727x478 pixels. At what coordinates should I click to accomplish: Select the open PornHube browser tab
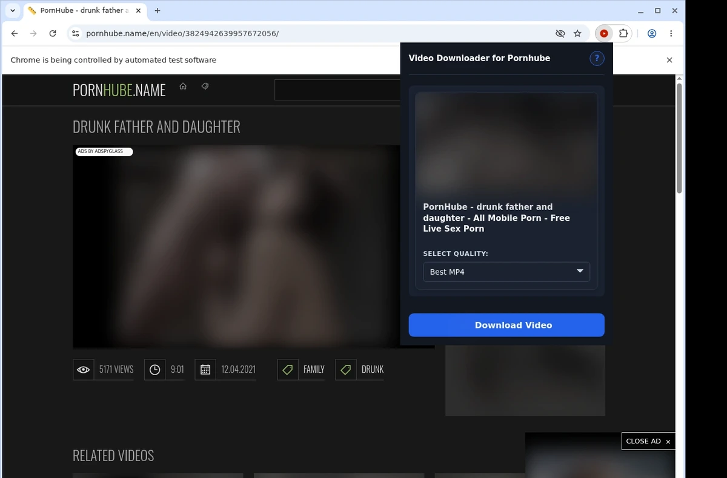click(85, 11)
